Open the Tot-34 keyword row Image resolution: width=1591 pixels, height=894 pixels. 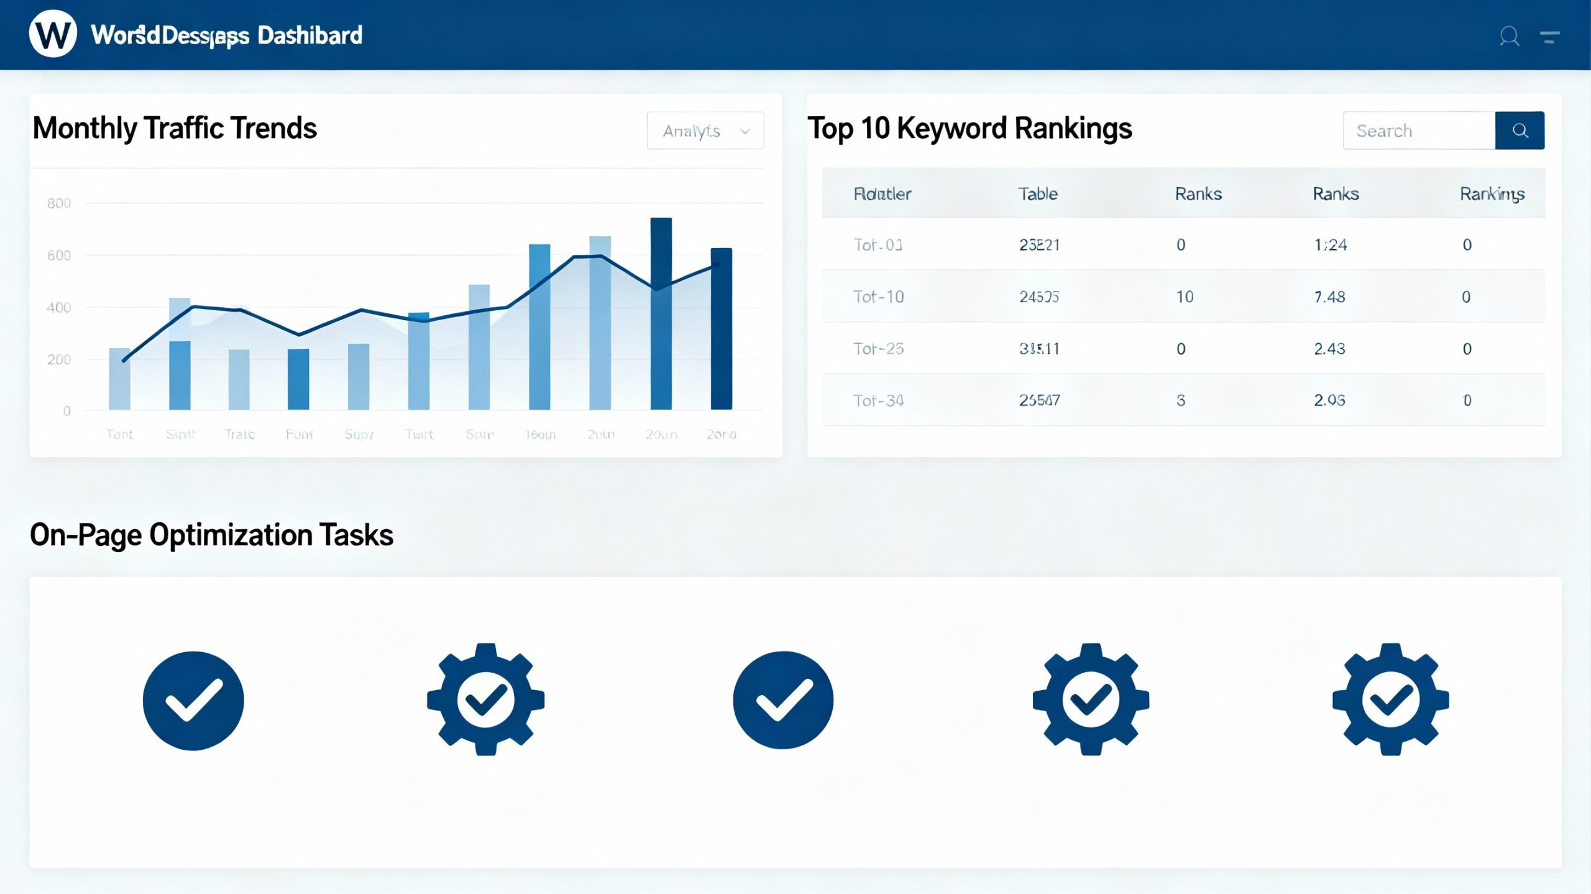[x=878, y=400]
